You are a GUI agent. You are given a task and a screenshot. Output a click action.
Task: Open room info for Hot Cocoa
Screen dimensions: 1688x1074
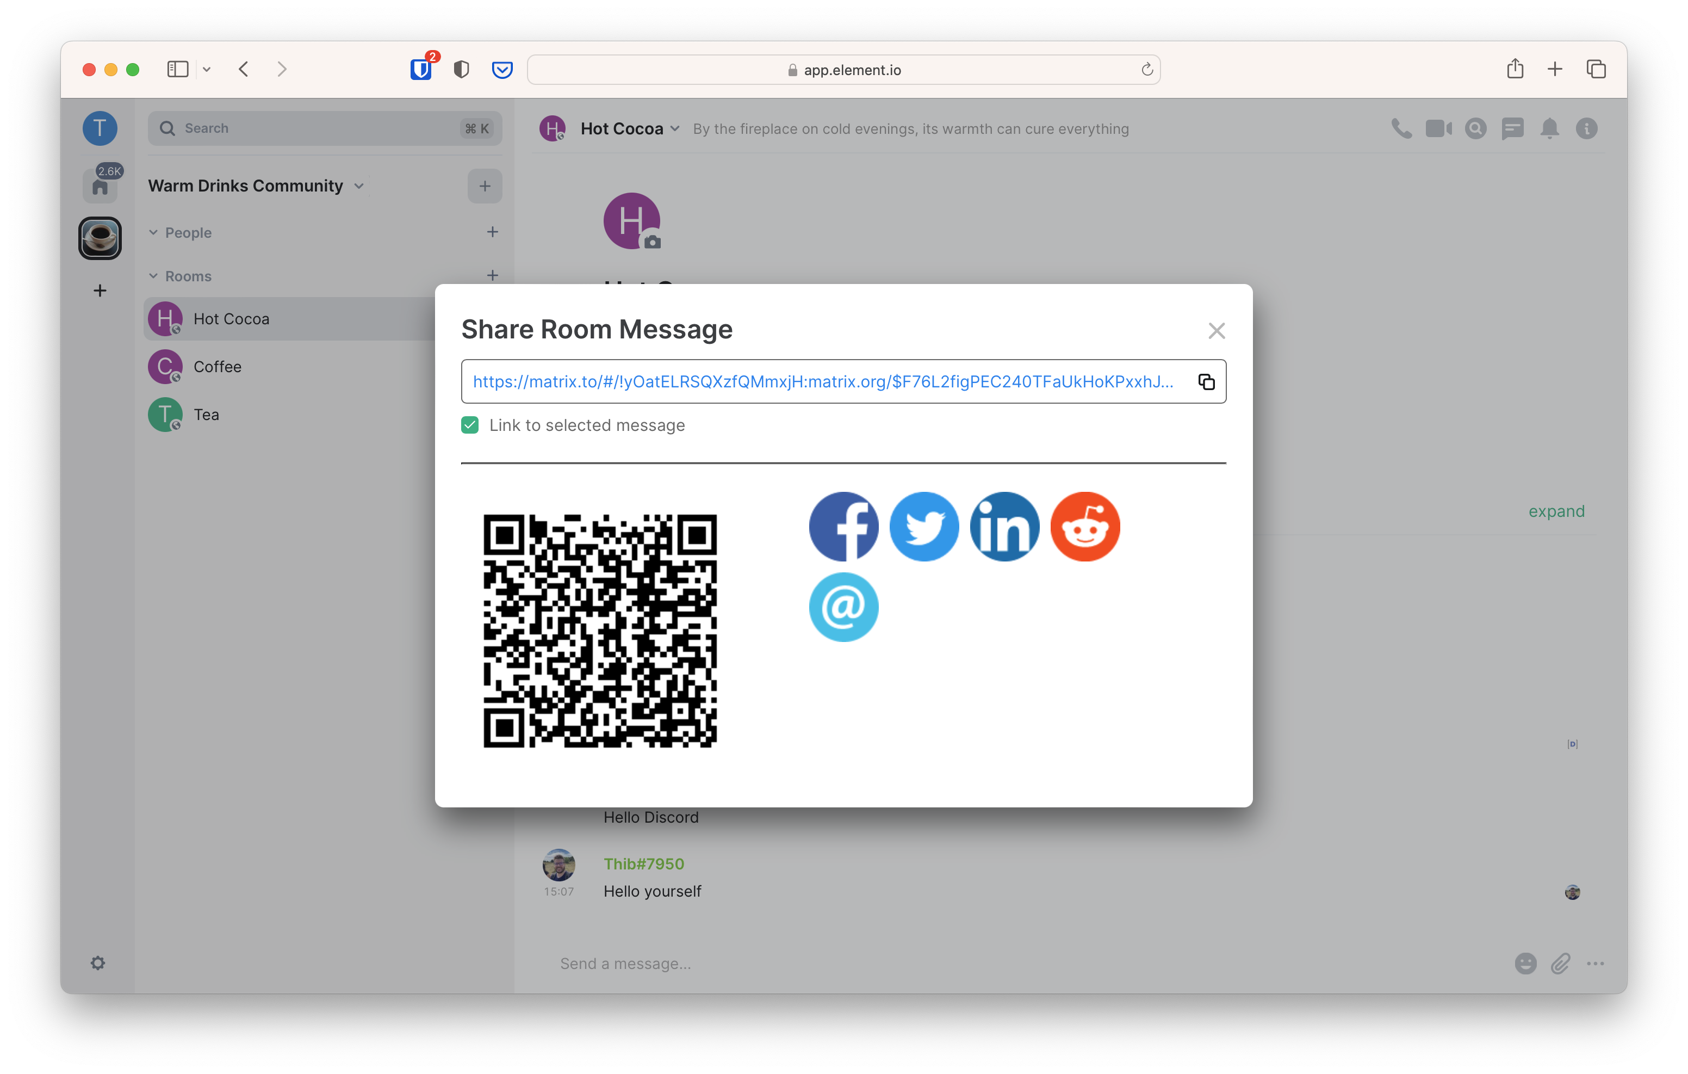pos(1587,128)
